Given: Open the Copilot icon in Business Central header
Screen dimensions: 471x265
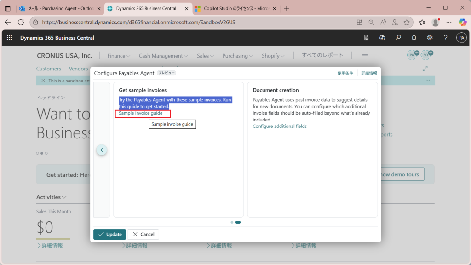Looking at the screenshot, I should (x=382, y=38).
